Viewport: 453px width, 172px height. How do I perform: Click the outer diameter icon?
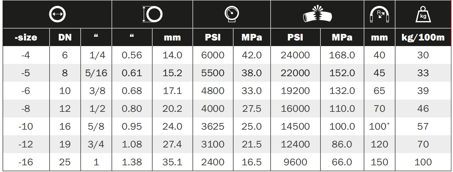(x=153, y=14)
